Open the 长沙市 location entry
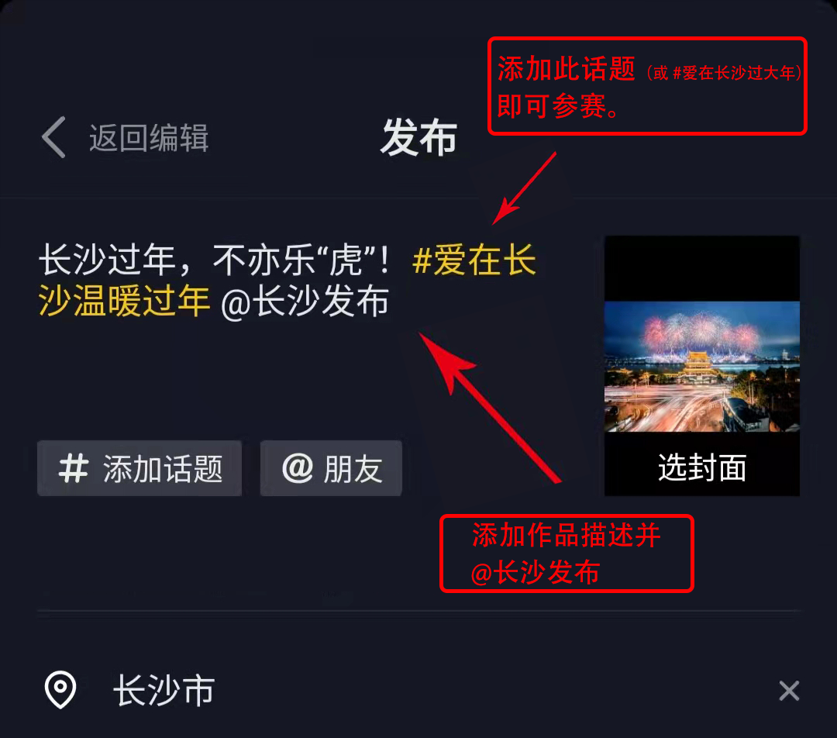837x738 pixels. pyautogui.click(x=164, y=690)
